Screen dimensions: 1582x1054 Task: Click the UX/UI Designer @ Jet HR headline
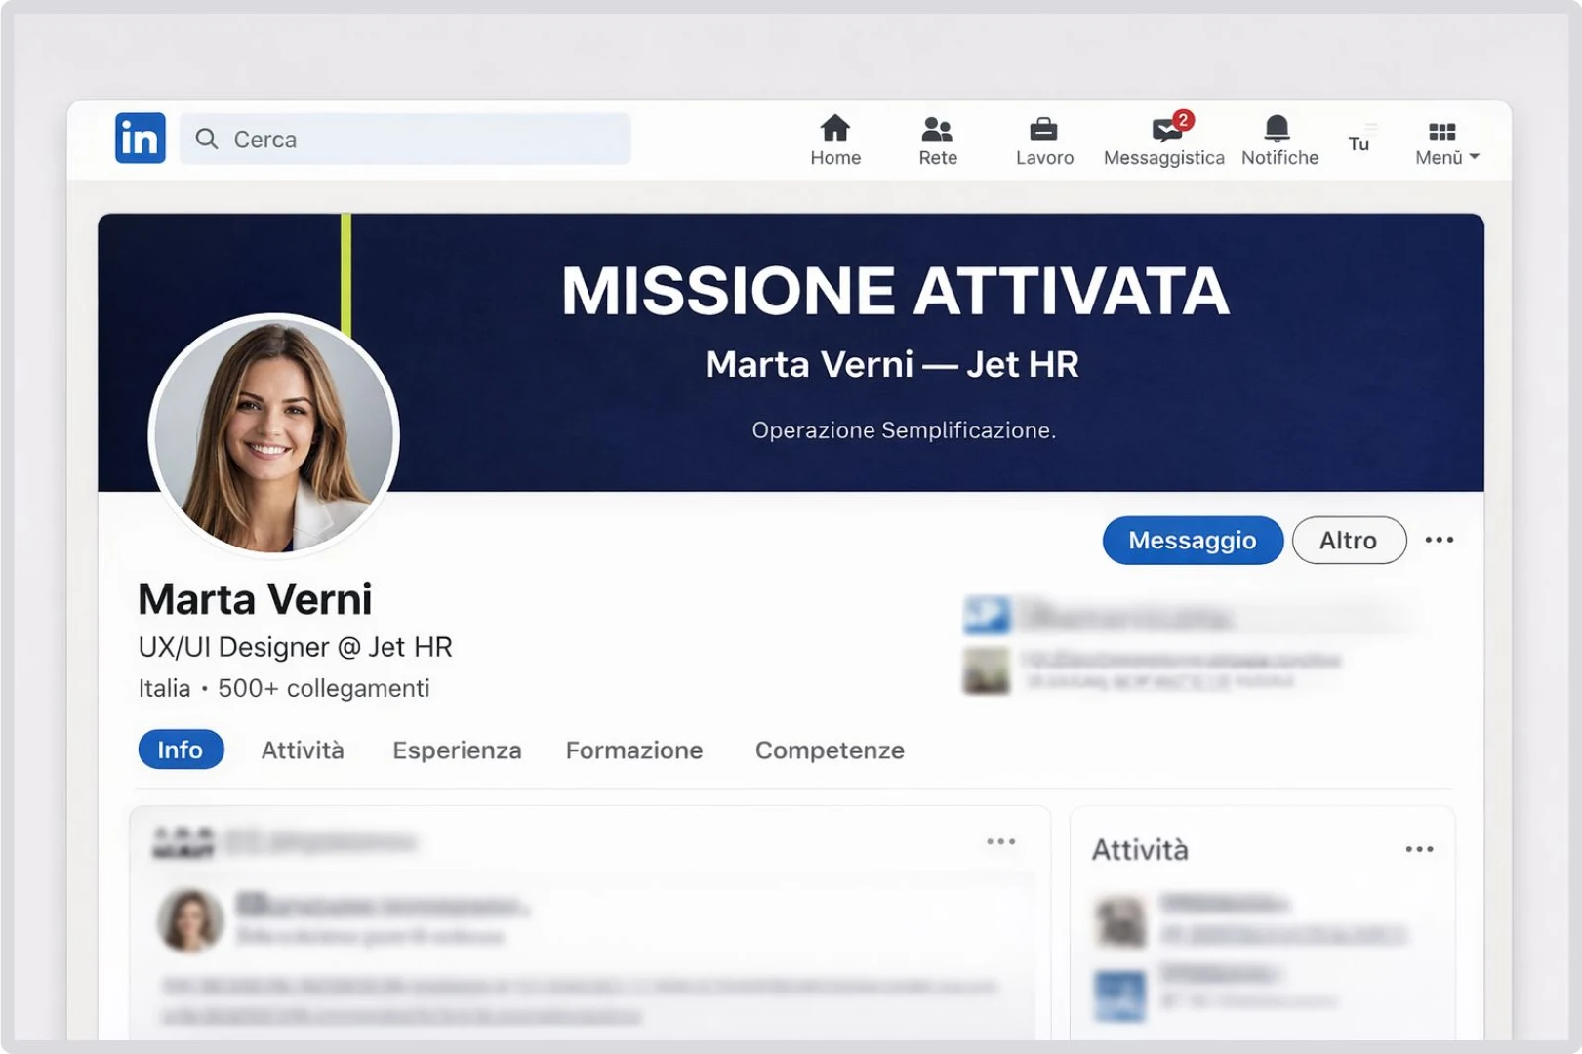tap(296, 647)
